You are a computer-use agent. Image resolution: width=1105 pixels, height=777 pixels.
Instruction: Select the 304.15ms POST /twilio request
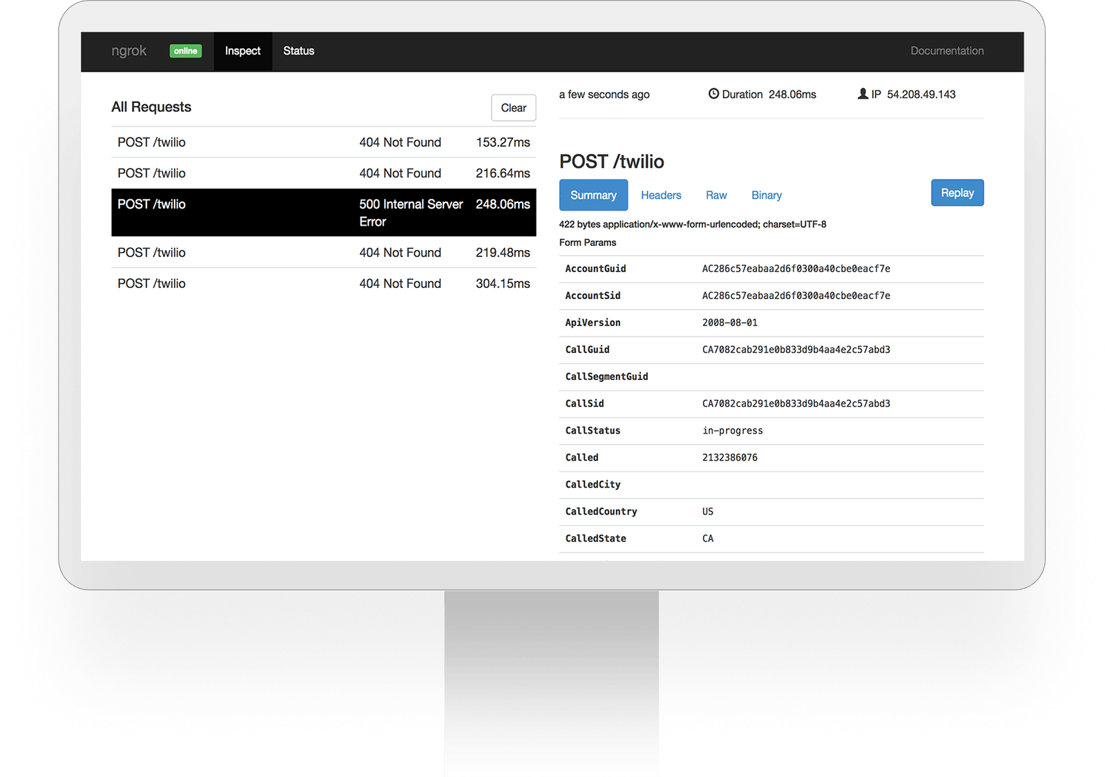click(x=323, y=284)
